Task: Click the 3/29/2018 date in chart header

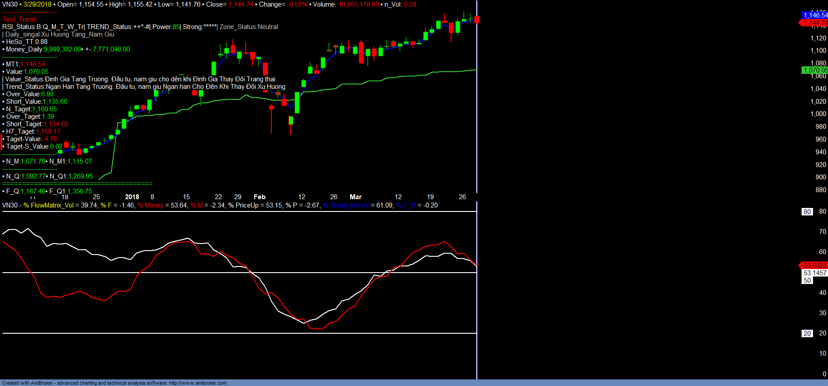Action: [37, 4]
